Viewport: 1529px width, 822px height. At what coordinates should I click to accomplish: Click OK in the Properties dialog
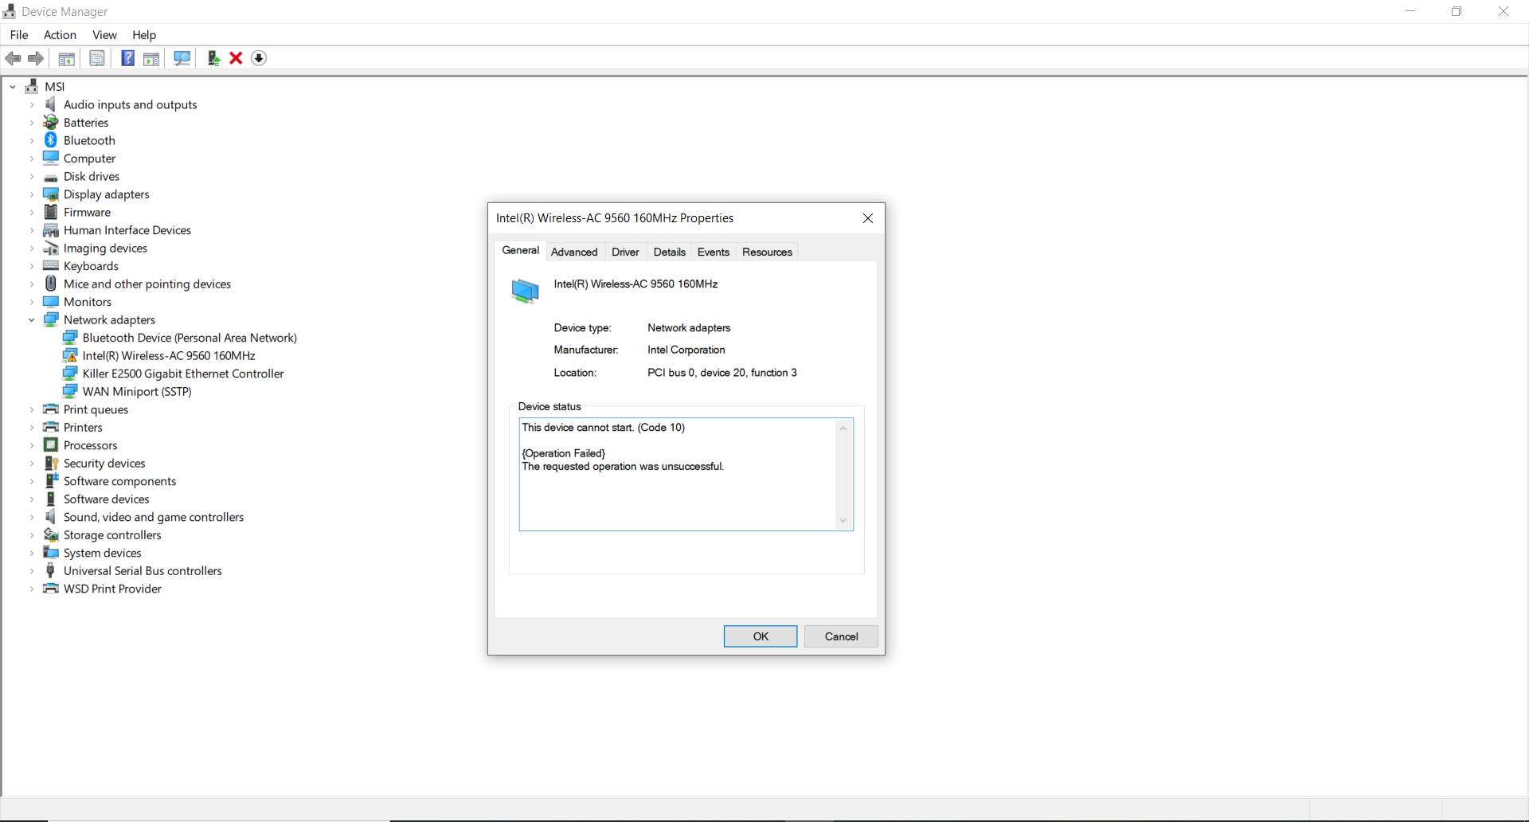coord(761,636)
